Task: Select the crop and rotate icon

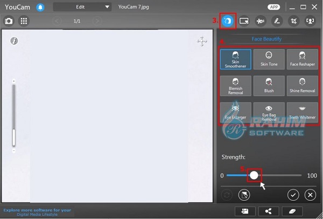Action: pos(293,21)
